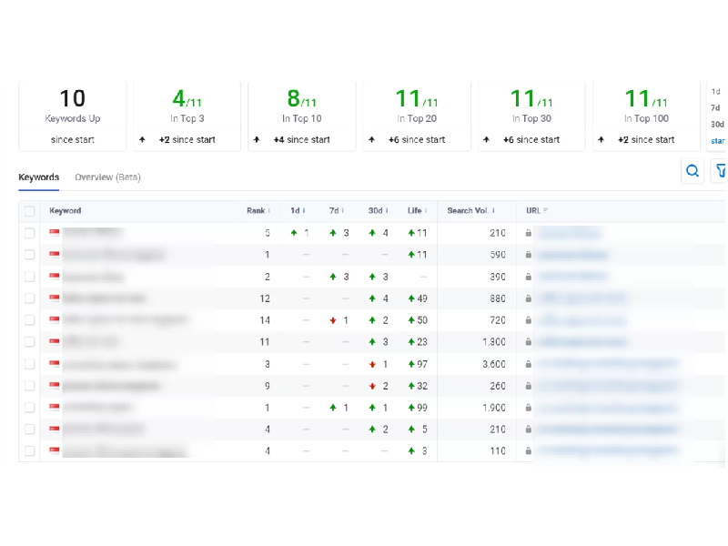Click the URL column filter icon
728x546 pixels.
coord(545,211)
